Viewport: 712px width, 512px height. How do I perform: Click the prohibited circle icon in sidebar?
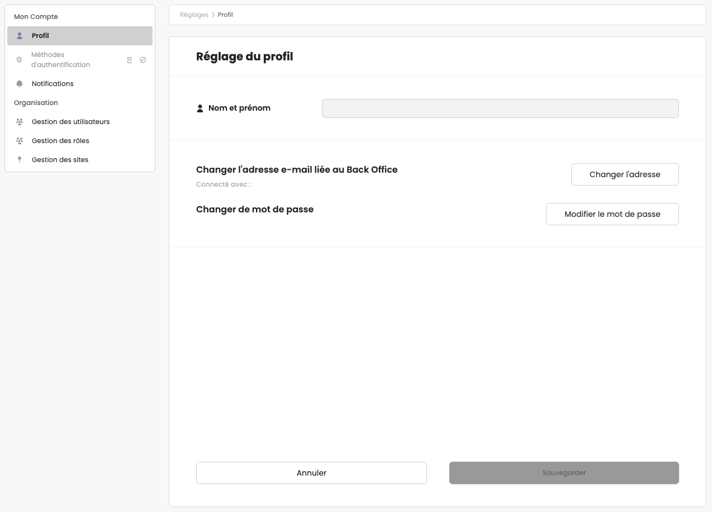143,60
